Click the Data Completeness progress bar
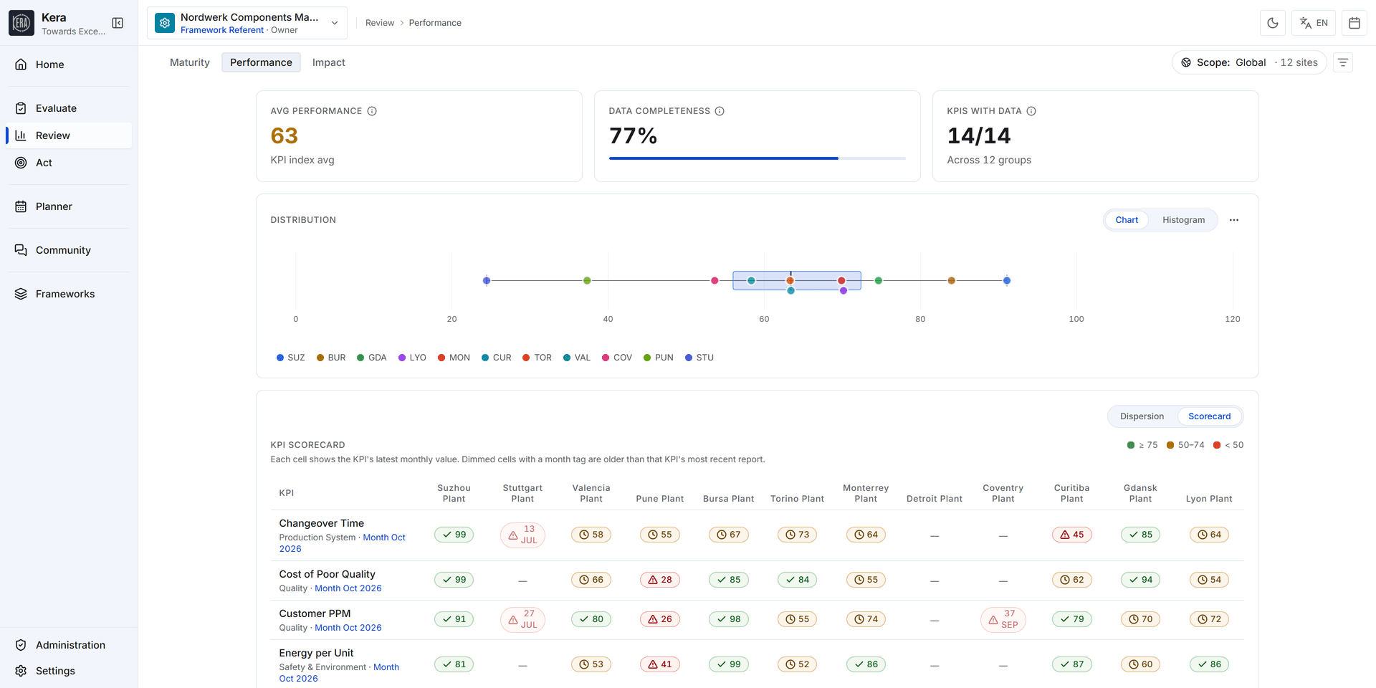1376x688 pixels. click(758, 158)
